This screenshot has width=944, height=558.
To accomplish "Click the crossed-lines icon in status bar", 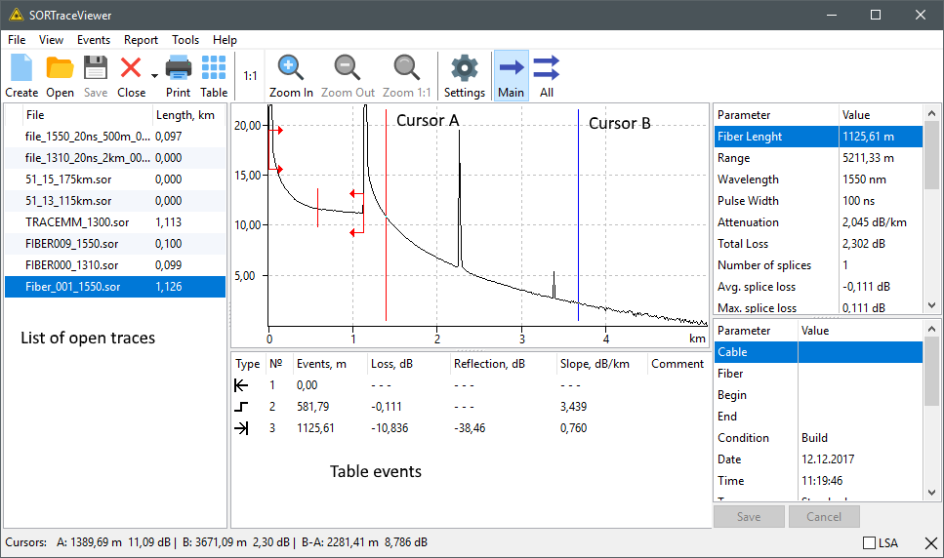I will (931, 542).
